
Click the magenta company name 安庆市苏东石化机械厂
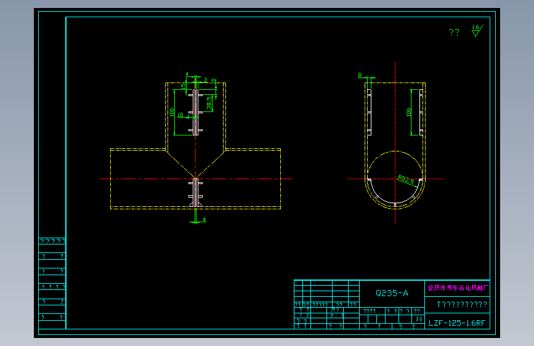(458, 288)
